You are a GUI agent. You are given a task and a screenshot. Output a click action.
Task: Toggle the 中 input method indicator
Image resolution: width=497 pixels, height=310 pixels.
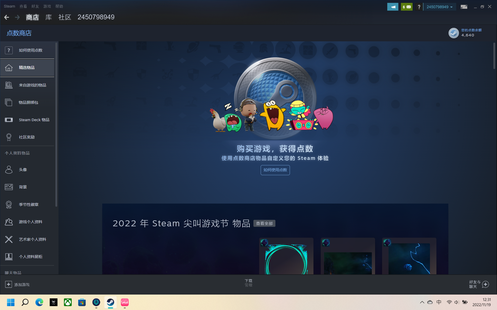tap(439, 302)
